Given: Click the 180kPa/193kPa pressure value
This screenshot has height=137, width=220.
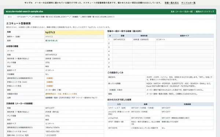Looking at the screenshot, I should pyautogui.click(x=74, y=128).
